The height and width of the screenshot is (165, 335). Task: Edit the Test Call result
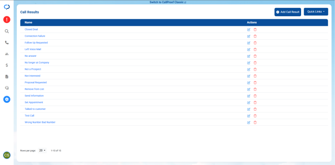pyautogui.click(x=249, y=116)
